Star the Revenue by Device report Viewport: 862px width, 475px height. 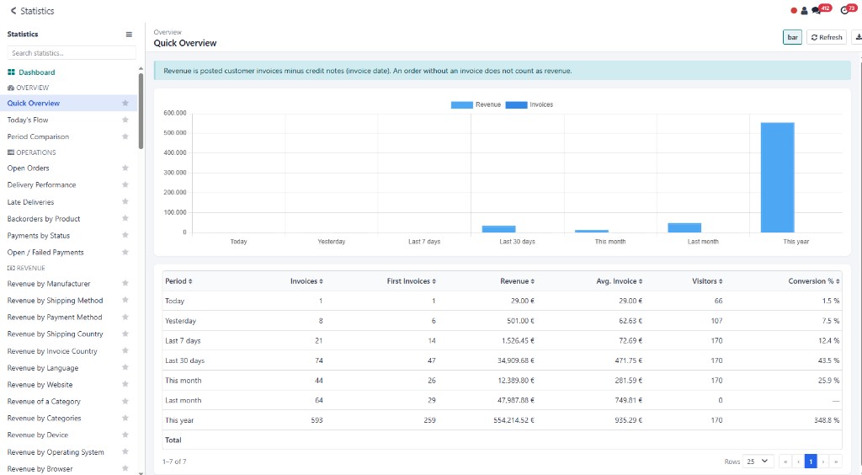[x=125, y=435]
